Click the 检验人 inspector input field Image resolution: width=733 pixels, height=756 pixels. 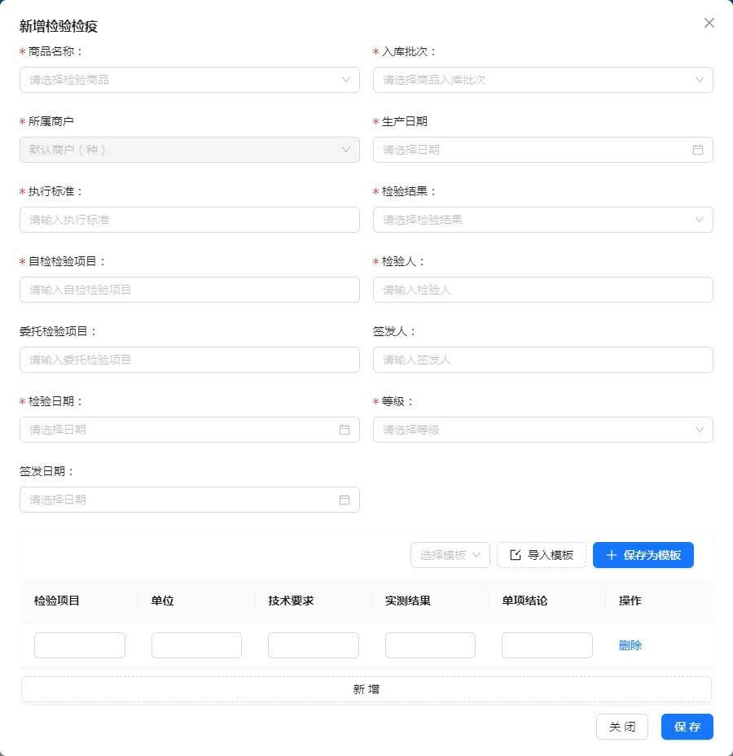click(542, 290)
